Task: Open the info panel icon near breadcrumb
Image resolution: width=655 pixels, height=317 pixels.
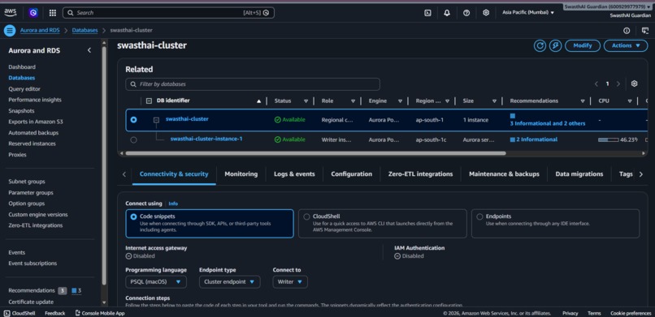Action: point(627,31)
